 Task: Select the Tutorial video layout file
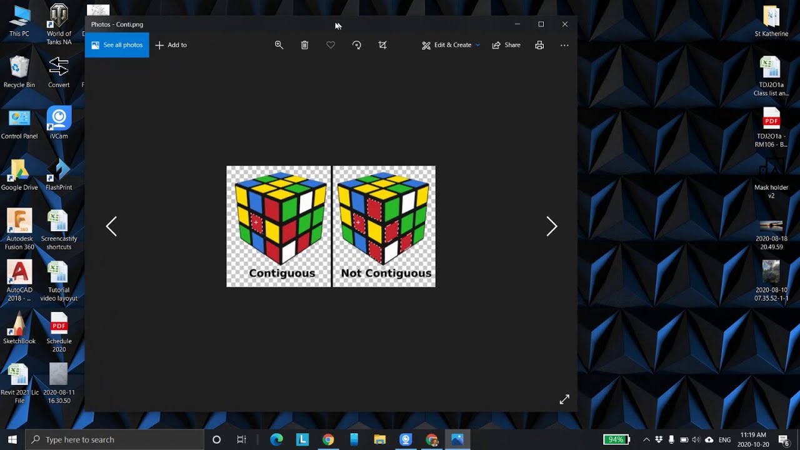(59, 281)
